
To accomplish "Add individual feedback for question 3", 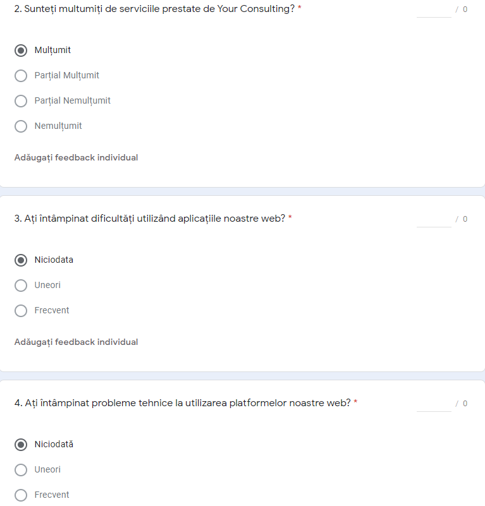I will (x=76, y=342).
